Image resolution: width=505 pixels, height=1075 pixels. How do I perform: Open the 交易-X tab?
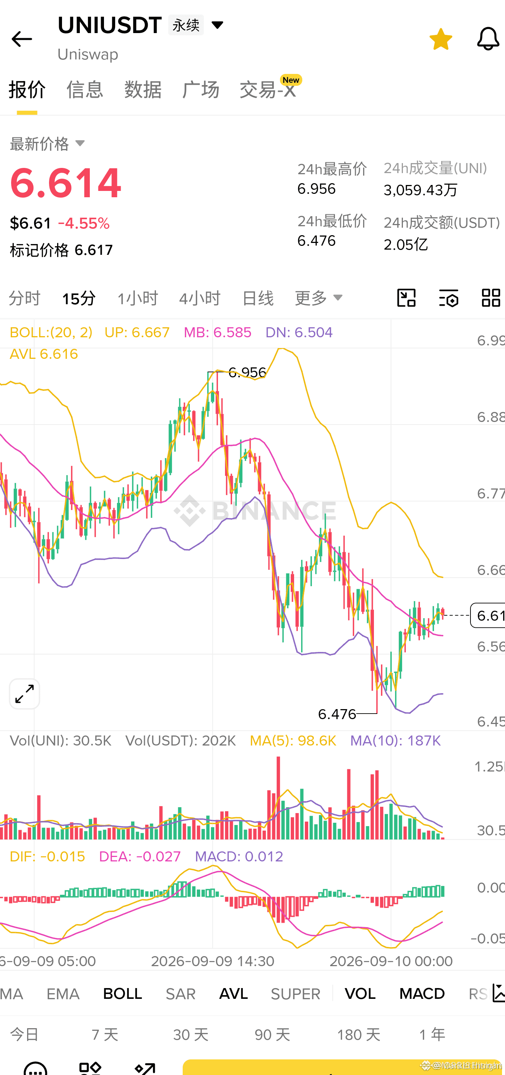tap(268, 89)
